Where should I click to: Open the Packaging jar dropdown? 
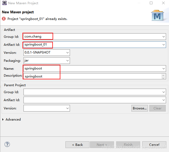(68, 61)
